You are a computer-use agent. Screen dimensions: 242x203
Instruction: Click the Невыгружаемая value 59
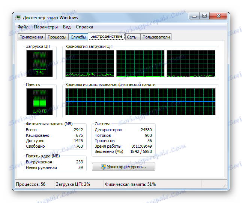(81, 167)
